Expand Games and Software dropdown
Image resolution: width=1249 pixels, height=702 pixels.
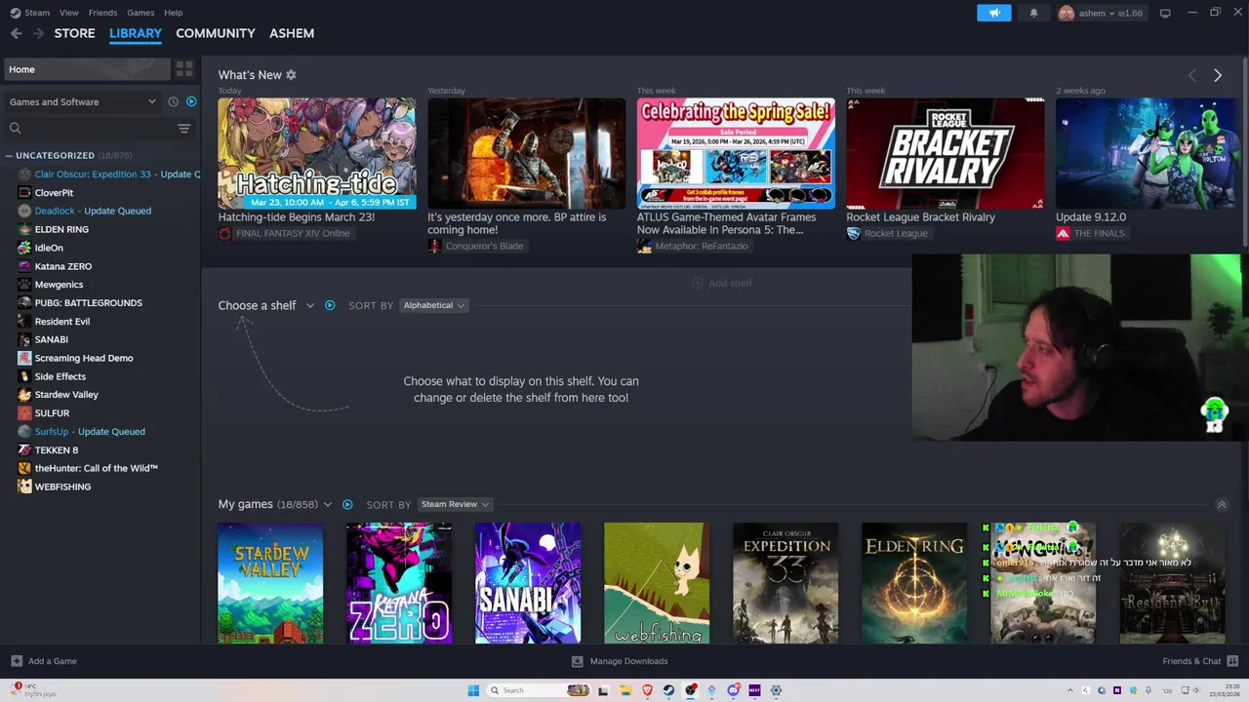(x=83, y=101)
